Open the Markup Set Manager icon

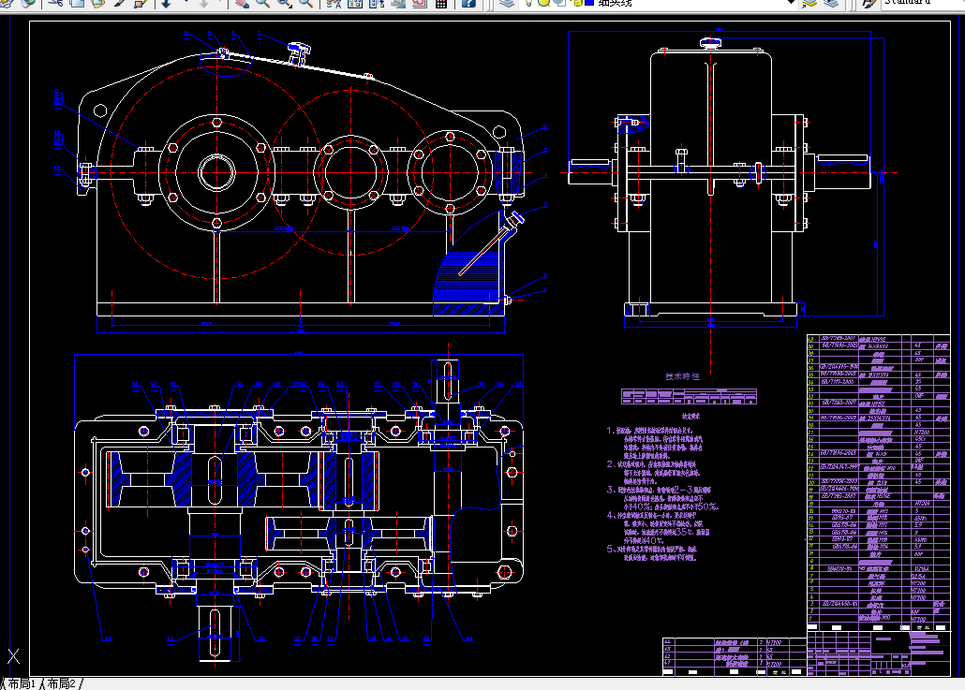420,3
